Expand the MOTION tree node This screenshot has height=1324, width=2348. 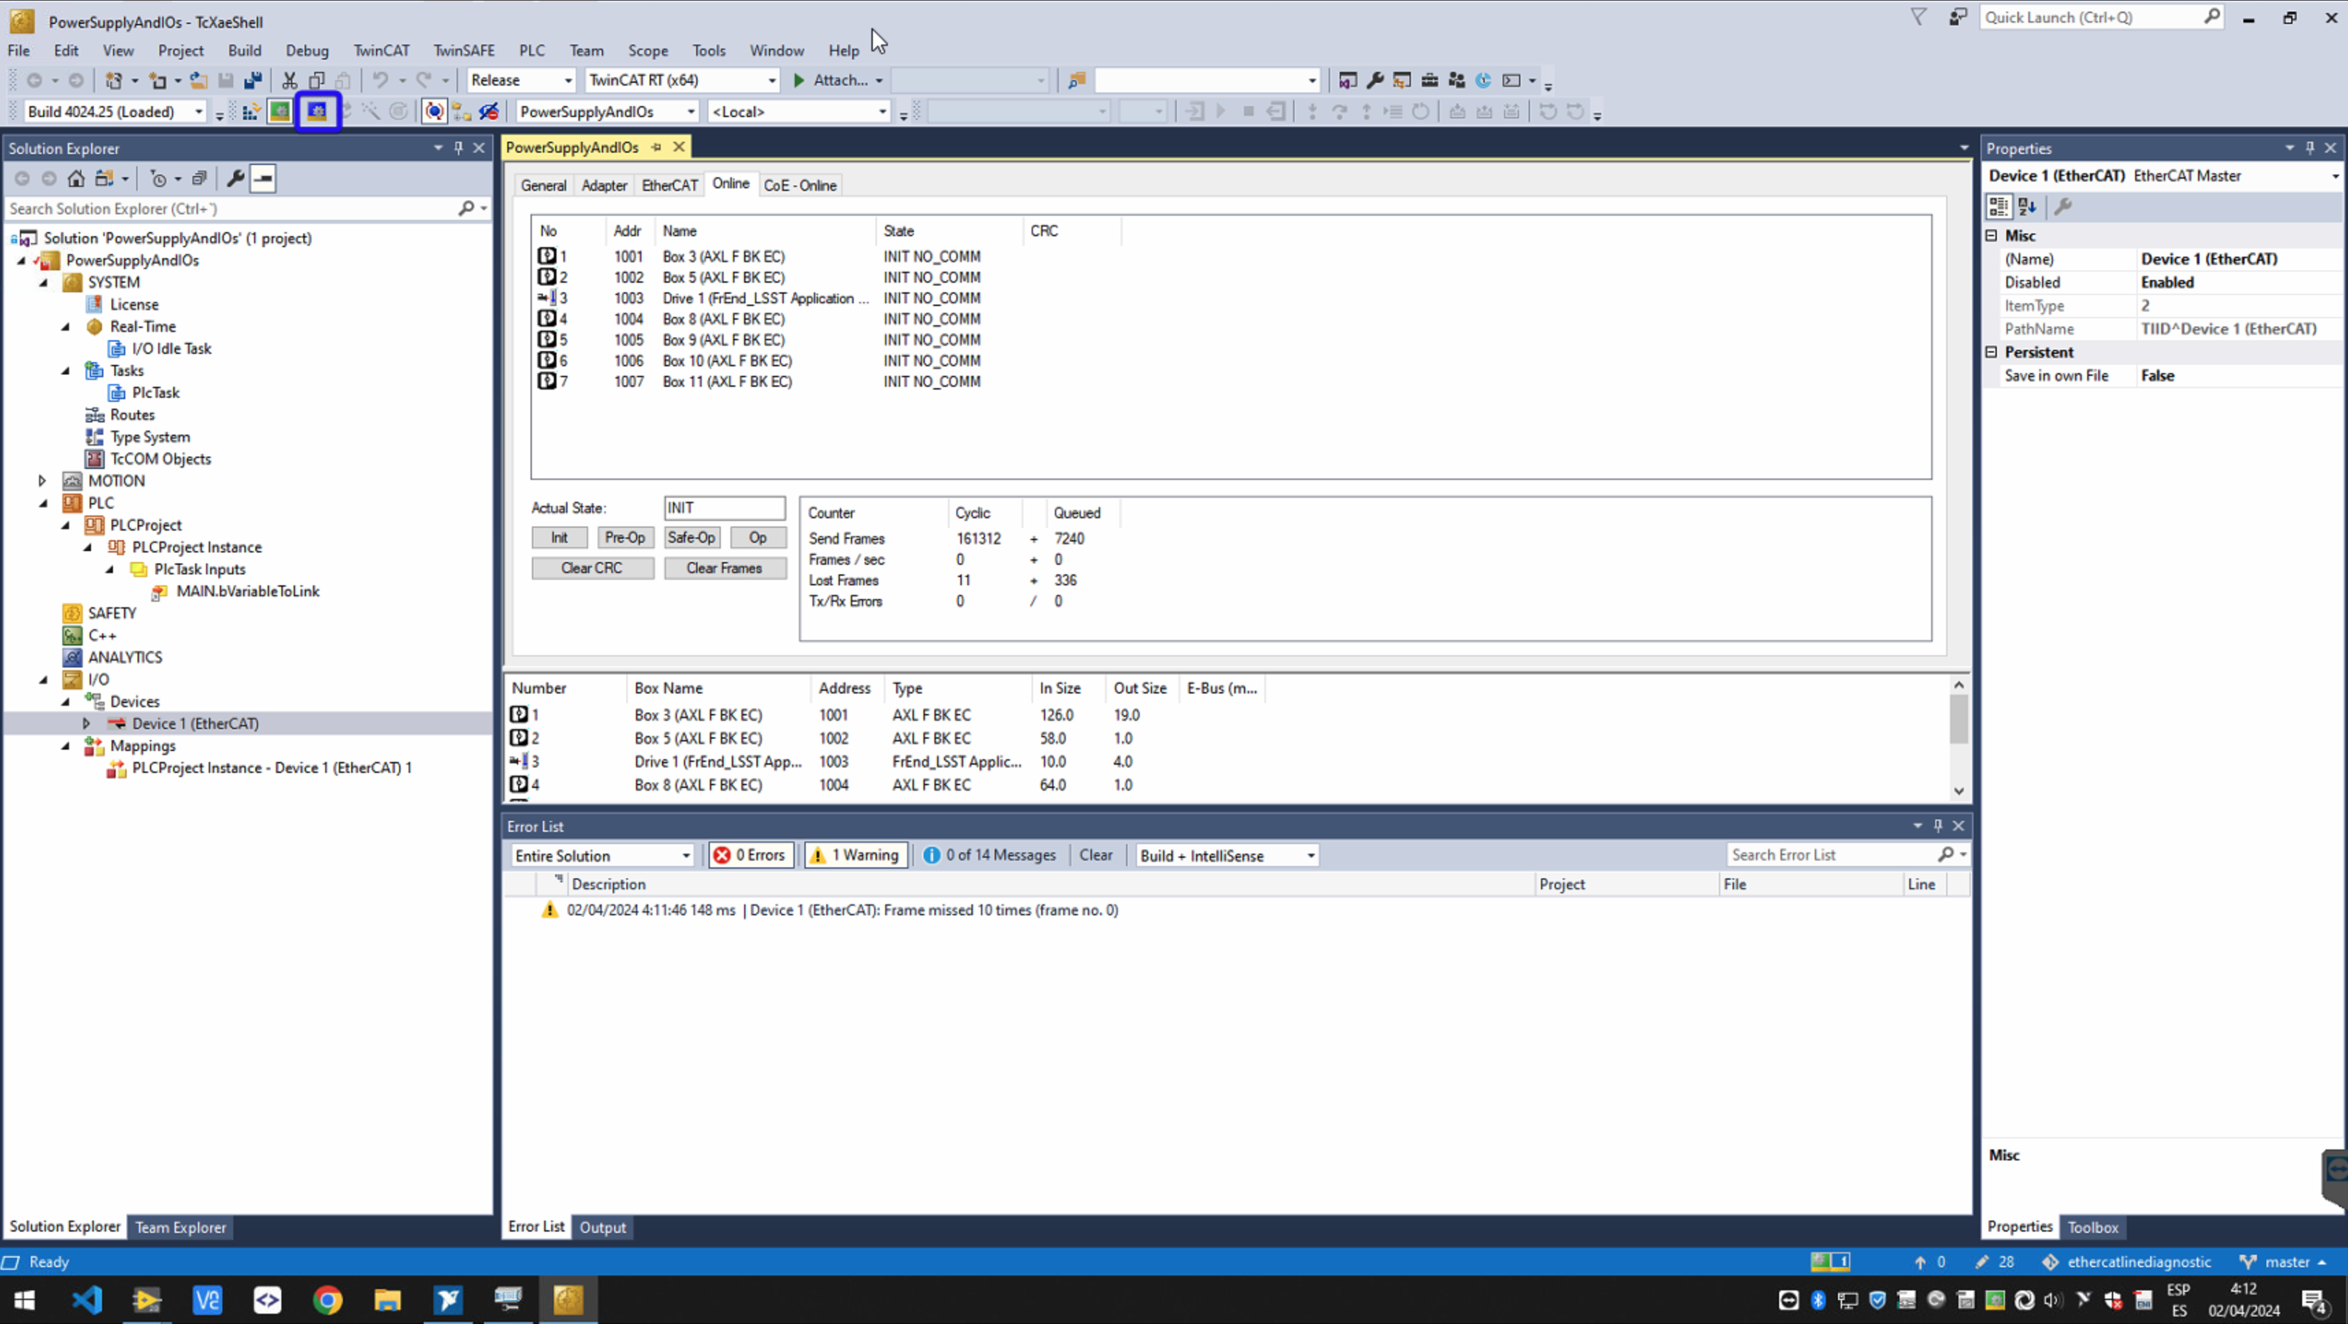click(x=42, y=481)
